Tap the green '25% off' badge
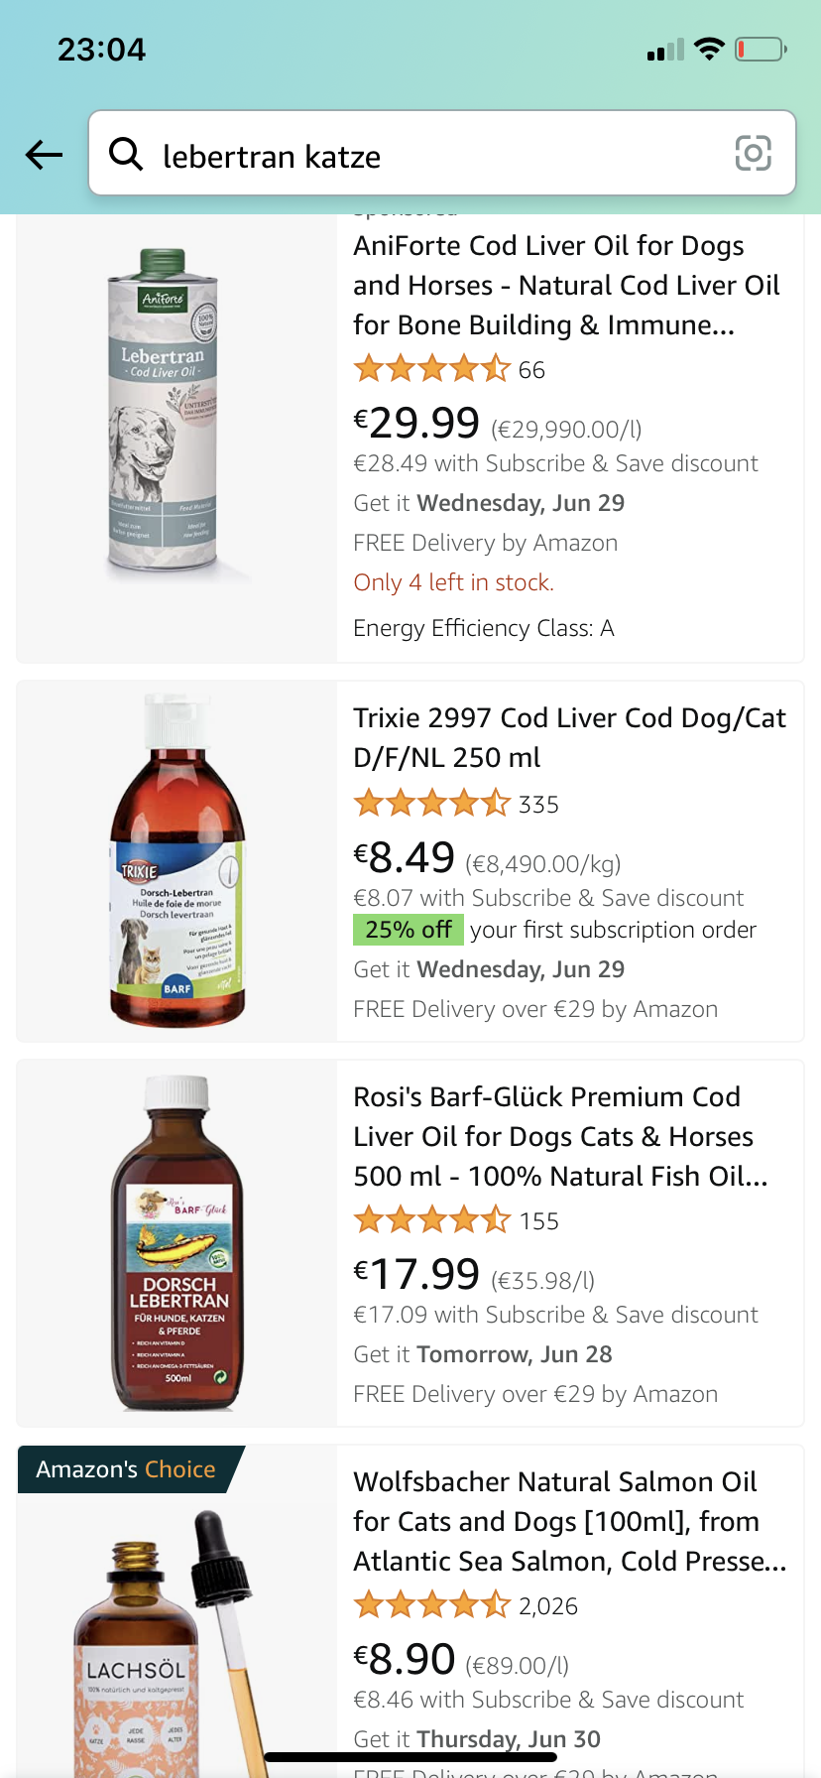Viewport: 821px width, 1778px height. click(408, 930)
